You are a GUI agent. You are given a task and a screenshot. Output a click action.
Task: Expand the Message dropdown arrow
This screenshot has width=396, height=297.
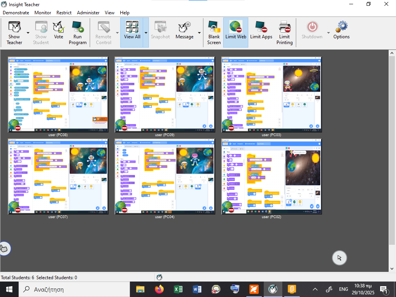200,33
